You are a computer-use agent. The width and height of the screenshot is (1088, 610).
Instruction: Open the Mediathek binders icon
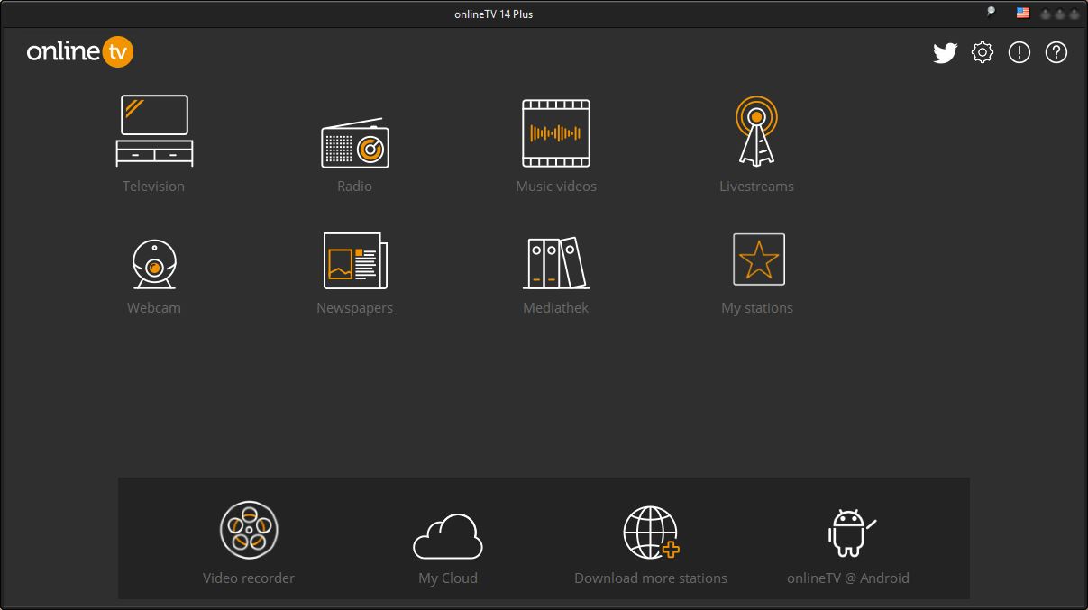[x=556, y=262]
